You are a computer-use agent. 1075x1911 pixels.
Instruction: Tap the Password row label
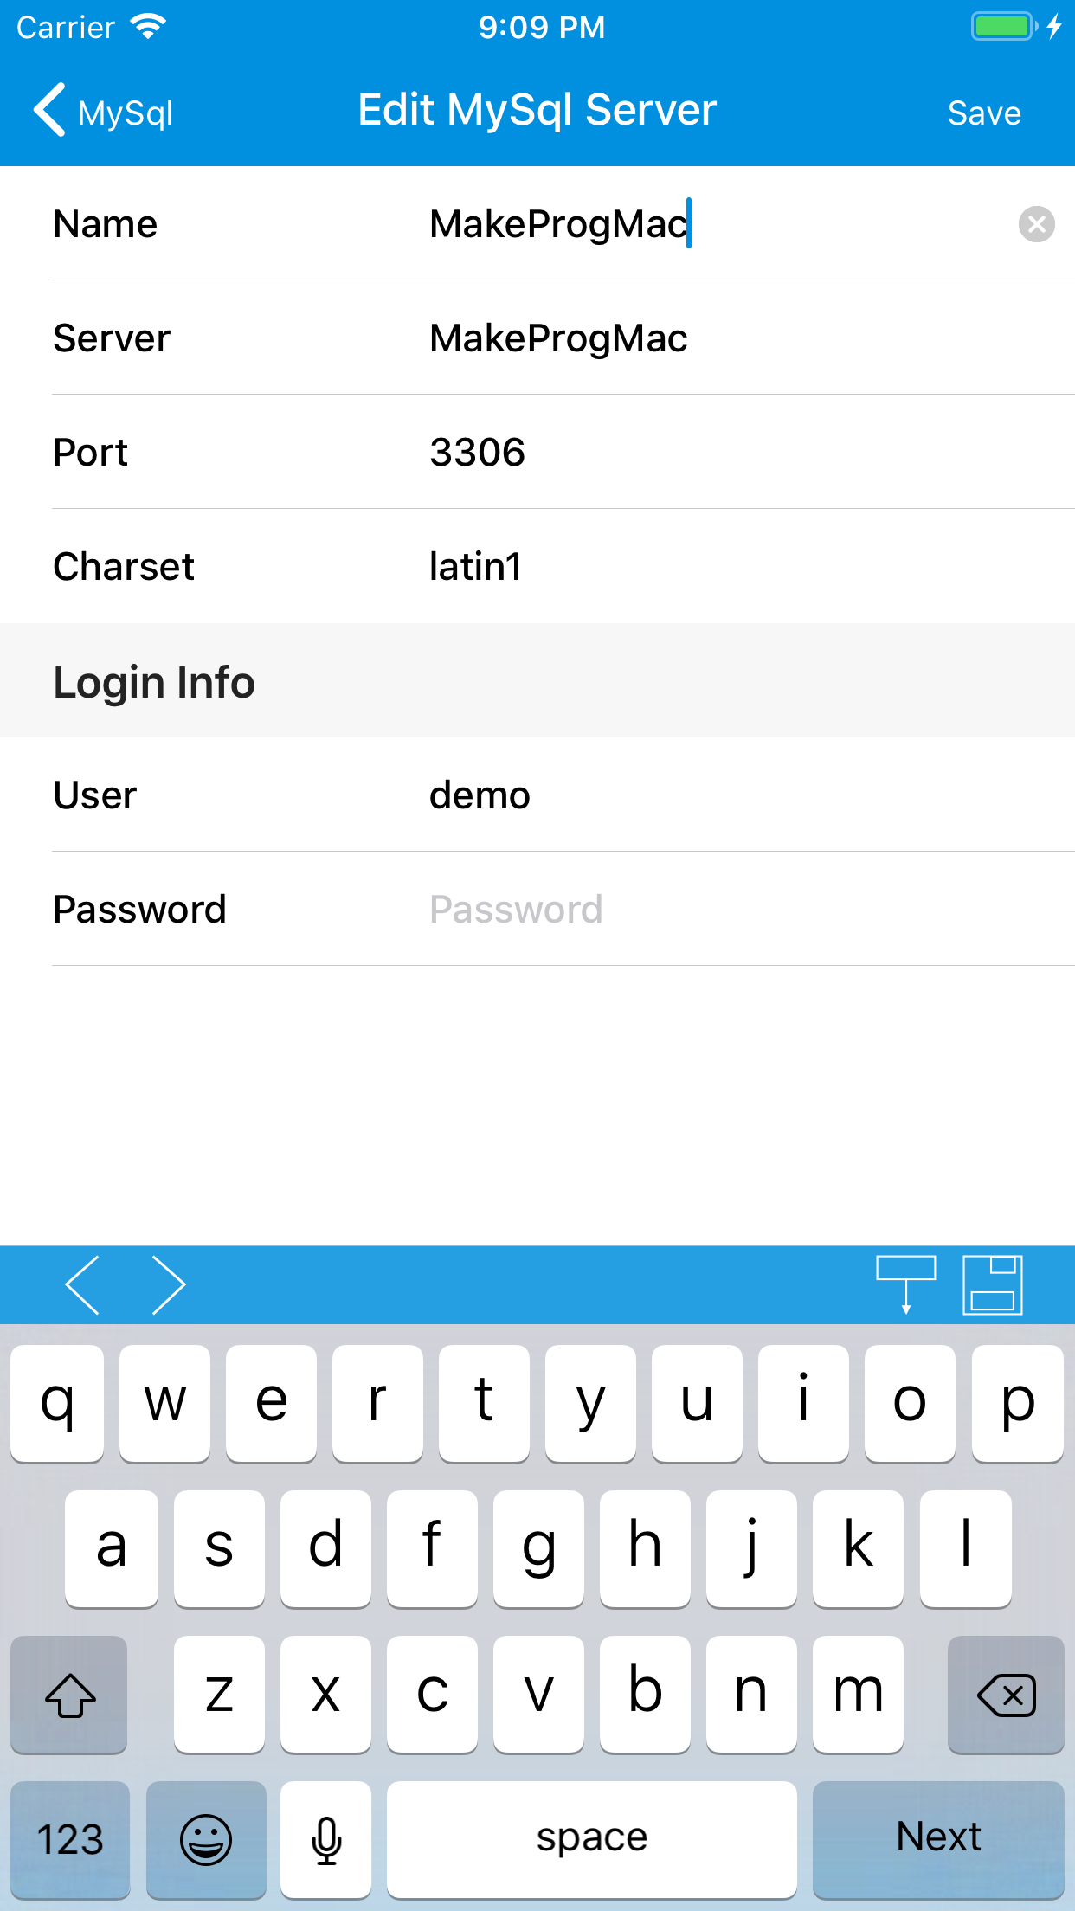tap(139, 910)
